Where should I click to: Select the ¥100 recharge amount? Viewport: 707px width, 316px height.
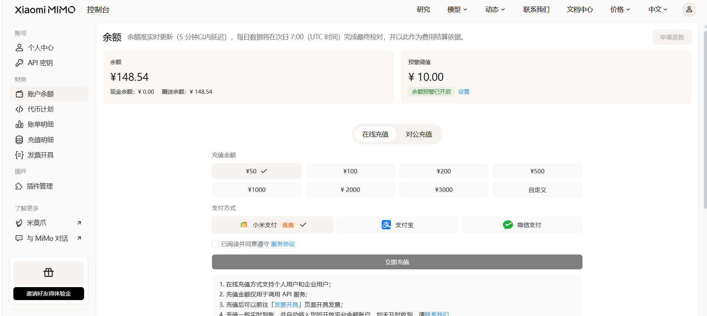(x=350, y=171)
